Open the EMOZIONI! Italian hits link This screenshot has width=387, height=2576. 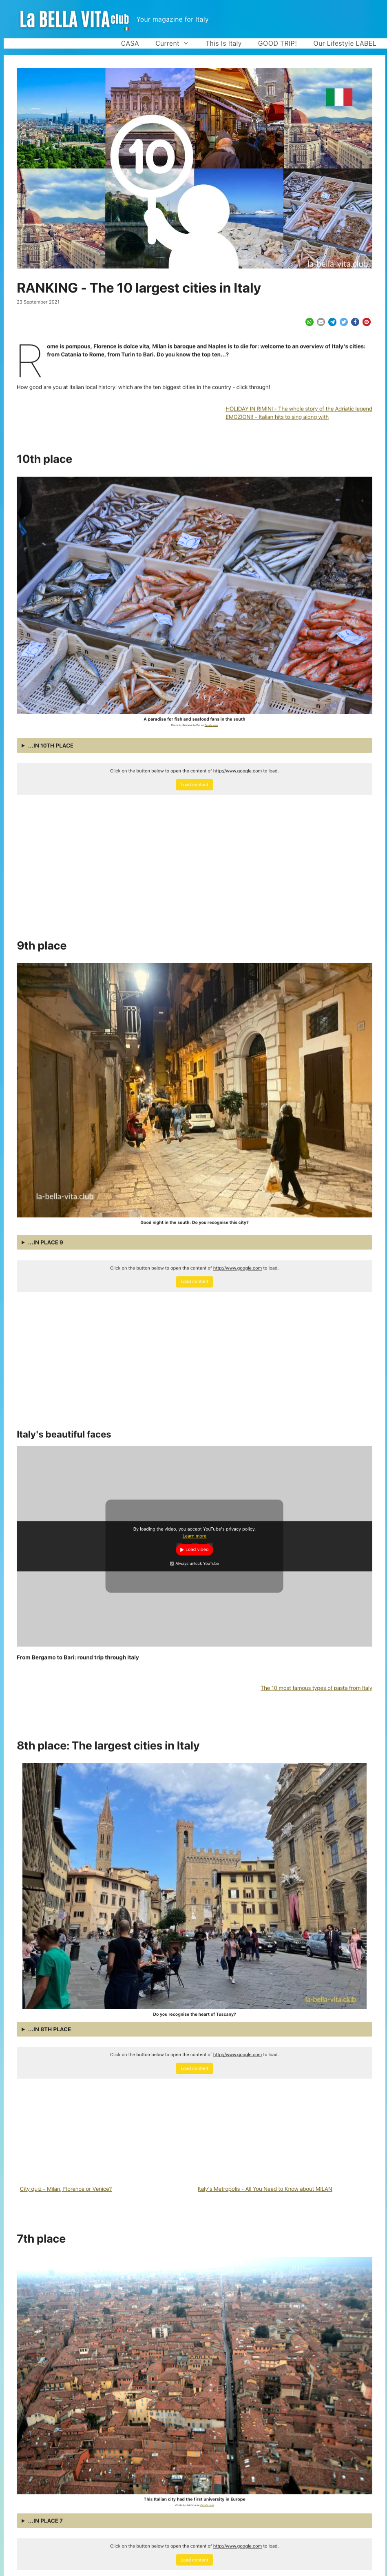pyautogui.click(x=277, y=417)
